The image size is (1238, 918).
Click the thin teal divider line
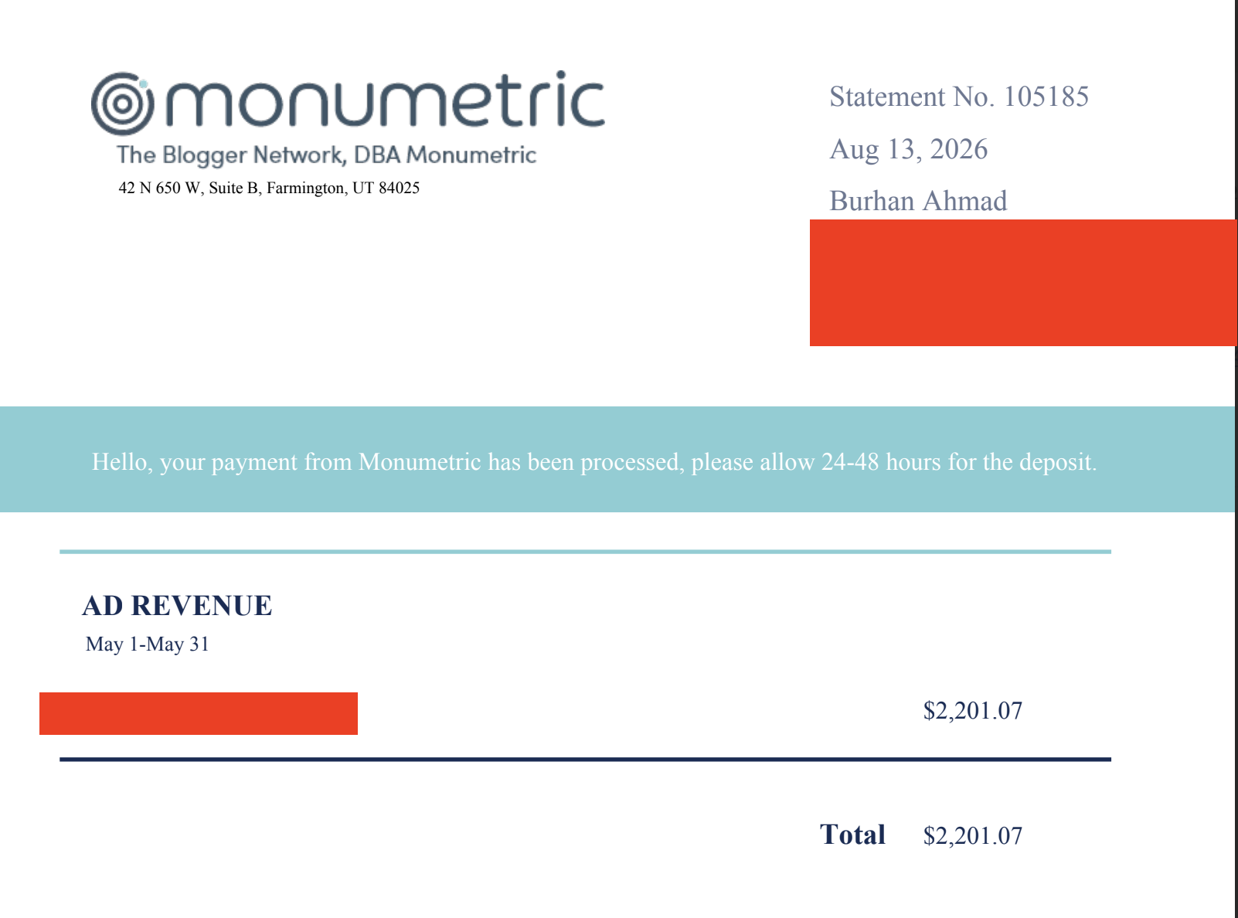point(585,552)
